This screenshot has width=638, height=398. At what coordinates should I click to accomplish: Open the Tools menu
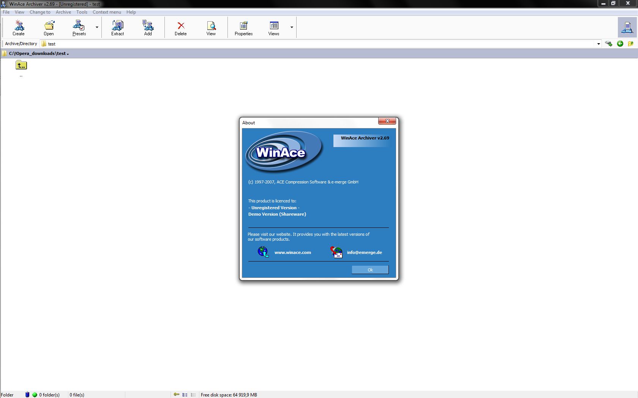(82, 12)
